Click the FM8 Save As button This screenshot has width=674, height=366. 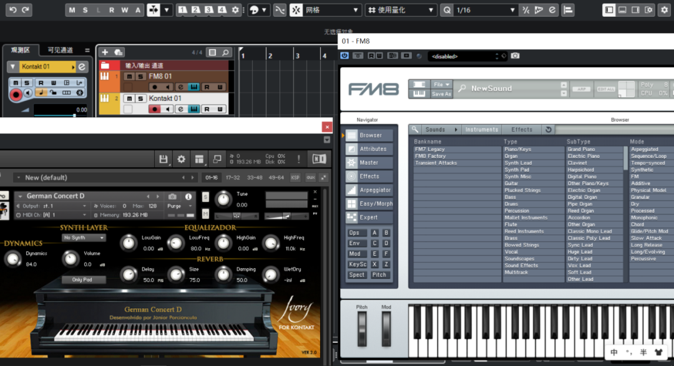[441, 94]
